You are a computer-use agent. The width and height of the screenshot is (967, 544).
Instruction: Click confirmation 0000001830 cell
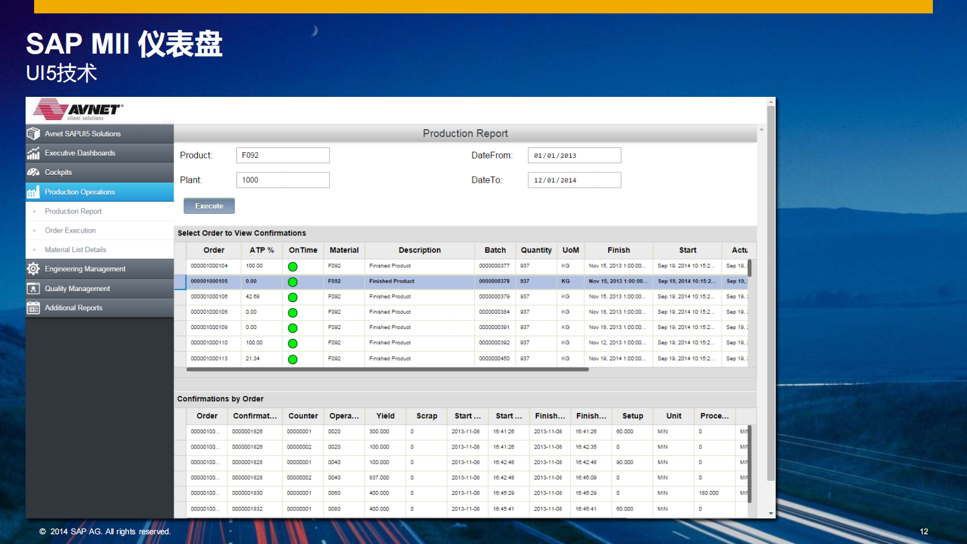pyautogui.click(x=255, y=493)
